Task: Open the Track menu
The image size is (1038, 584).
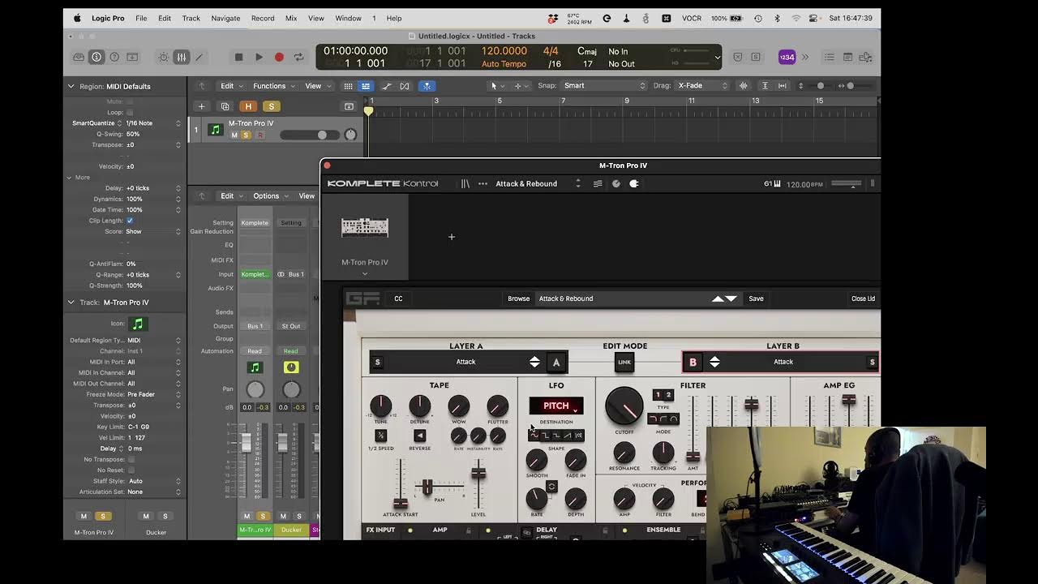Action: click(191, 18)
